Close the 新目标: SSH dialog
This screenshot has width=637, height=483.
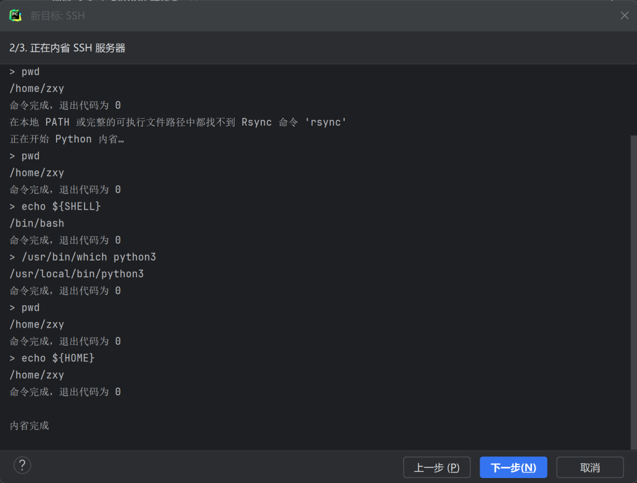pyautogui.click(x=625, y=16)
